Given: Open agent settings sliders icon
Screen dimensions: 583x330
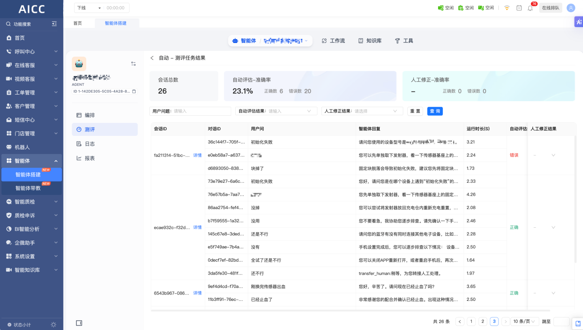Looking at the screenshot, I should (133, 64).
